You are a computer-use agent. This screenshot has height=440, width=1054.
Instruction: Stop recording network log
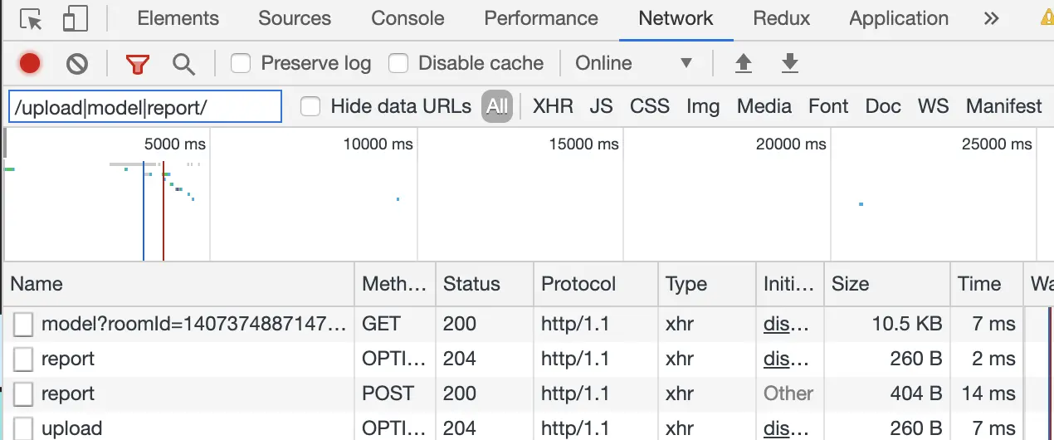(x=31, y=64)
